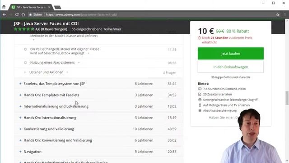Minimize the browser window

point(263,3)
